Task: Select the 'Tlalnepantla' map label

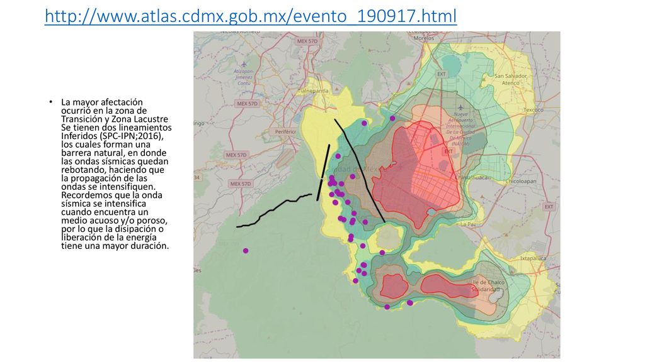Action: 314,90
